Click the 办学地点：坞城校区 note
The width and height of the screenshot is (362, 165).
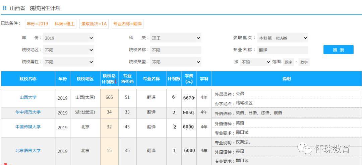click(234, 103)
